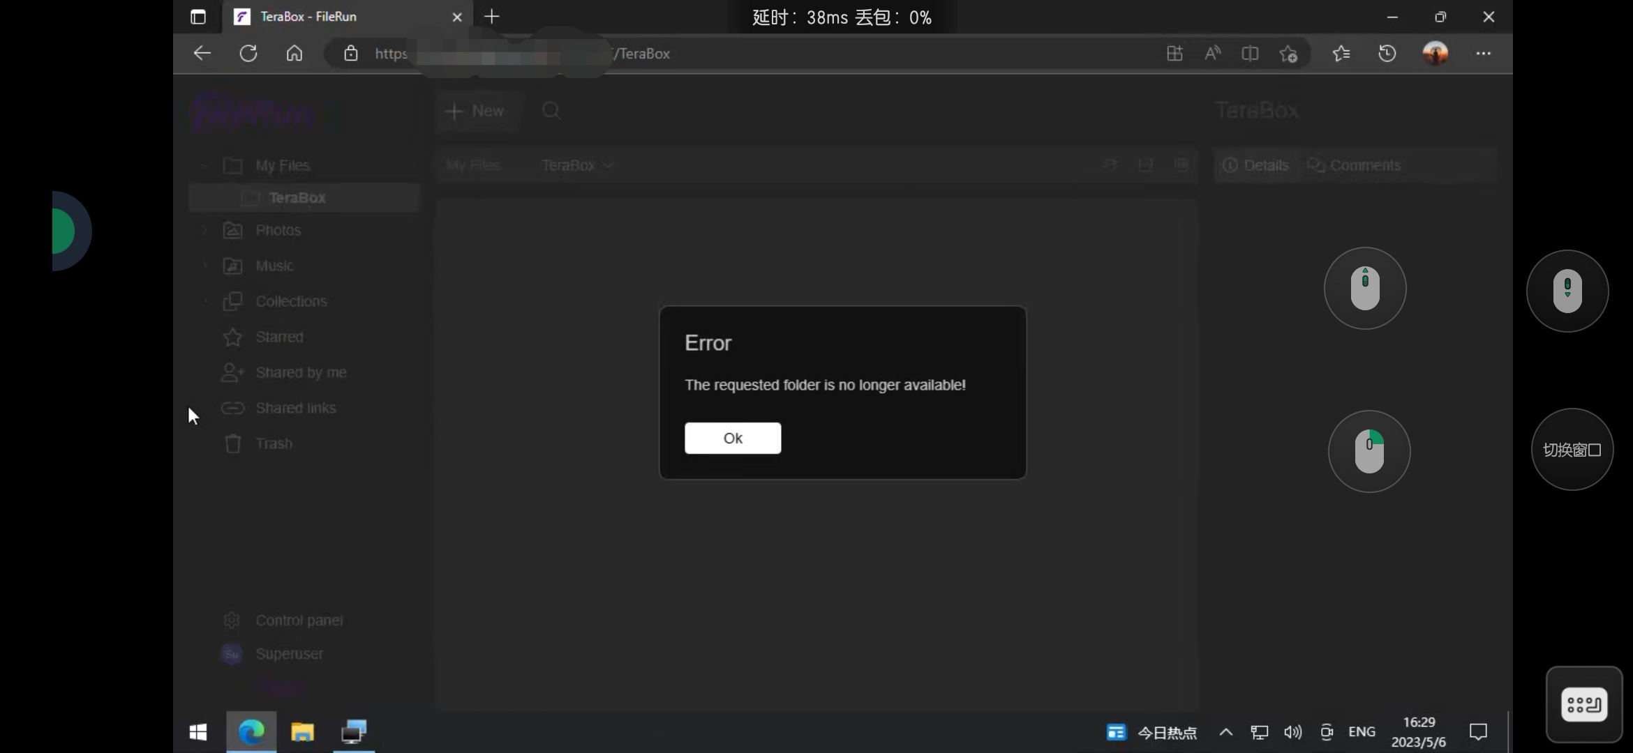
Task: Tap the mouse scroll-down overlay button
Action: tap(1567, 291)
